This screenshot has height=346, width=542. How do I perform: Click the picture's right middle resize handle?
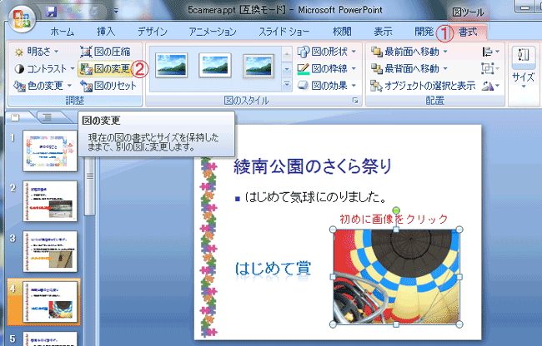point(459,277)
